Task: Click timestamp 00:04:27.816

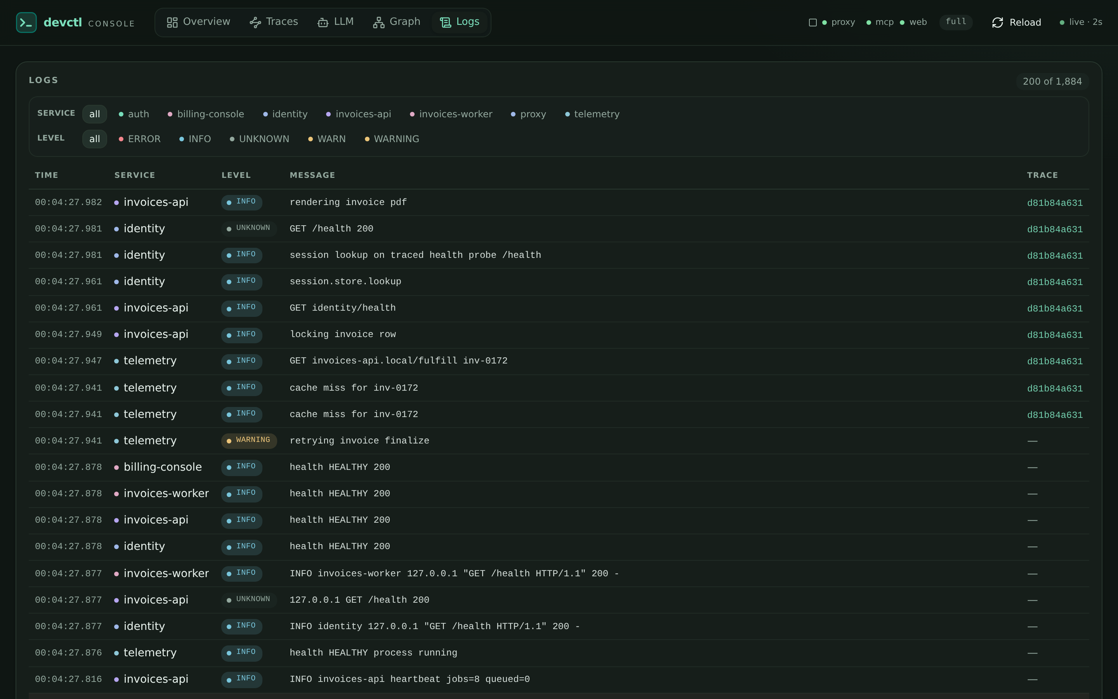Action: pyautogui.click(x=68, y=679)
